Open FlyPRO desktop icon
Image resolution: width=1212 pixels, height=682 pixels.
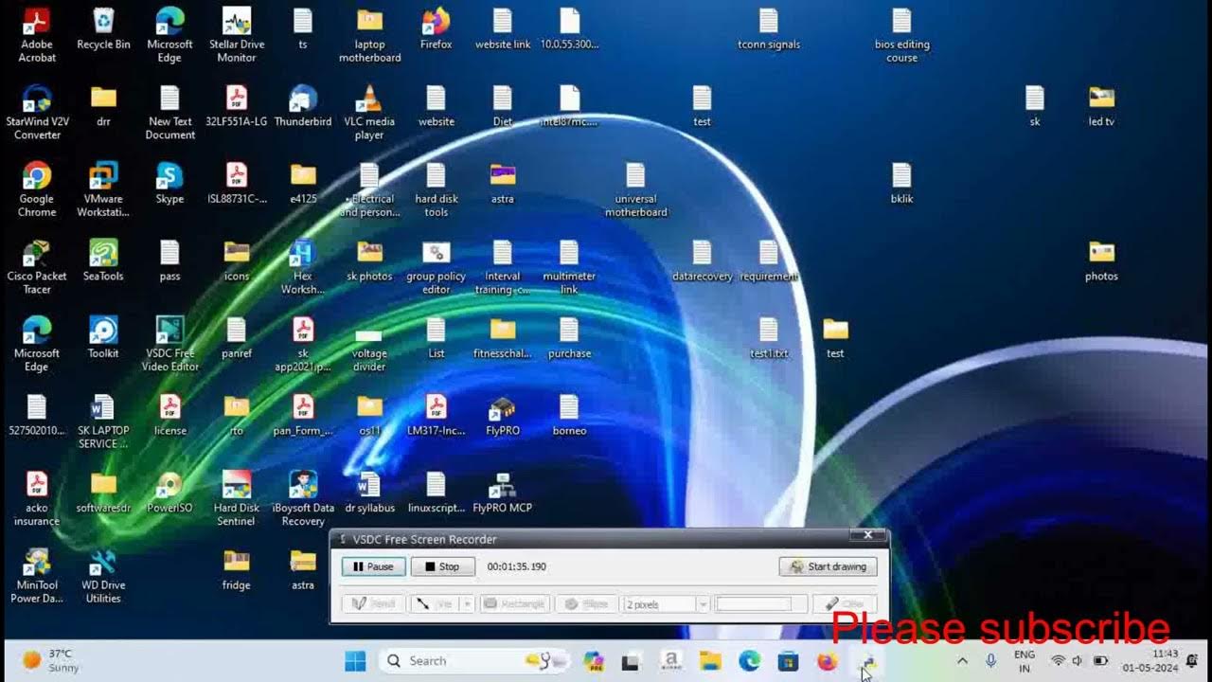click(x=503, y=414)
